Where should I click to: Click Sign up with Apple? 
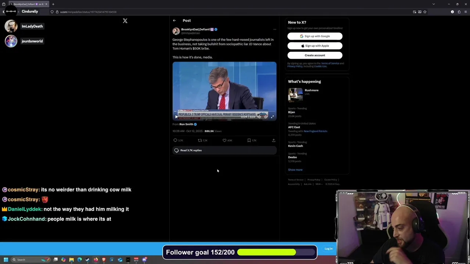click(315, 46)
